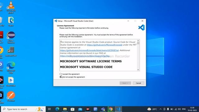Open Microsoft Store from taskbar
Screen dimensions: 199x112
click(72, 109)
